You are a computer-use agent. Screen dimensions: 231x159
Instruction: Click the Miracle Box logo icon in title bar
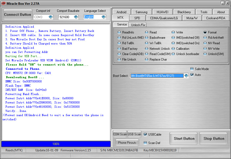pos(4,3)
